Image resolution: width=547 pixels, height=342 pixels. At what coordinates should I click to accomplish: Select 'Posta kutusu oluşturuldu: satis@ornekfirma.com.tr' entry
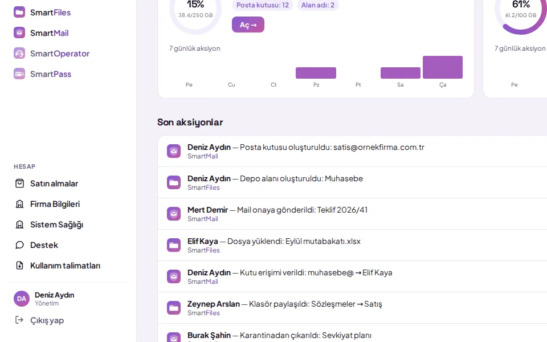tap(352, 151)
